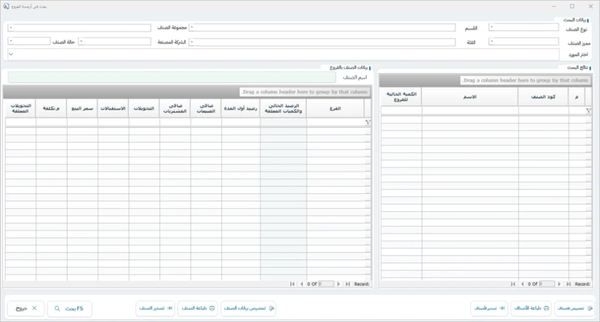This screenshot has width=600, height=322.
Task: Sort by the التحويلات column header
Action: [x=144, y=108]
